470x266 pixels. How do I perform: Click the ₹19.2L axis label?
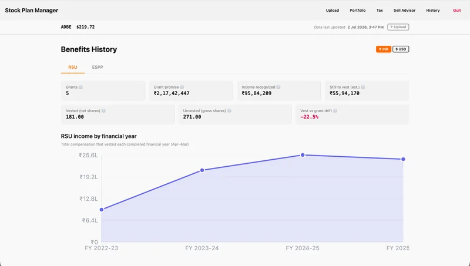pos(89,177)
